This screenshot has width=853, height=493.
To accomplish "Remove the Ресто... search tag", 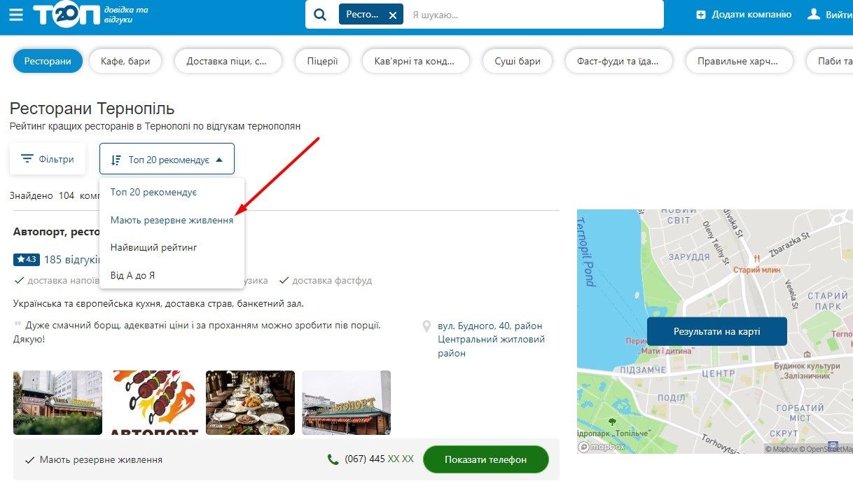I will pyautogui.click(x=393, y=15).
